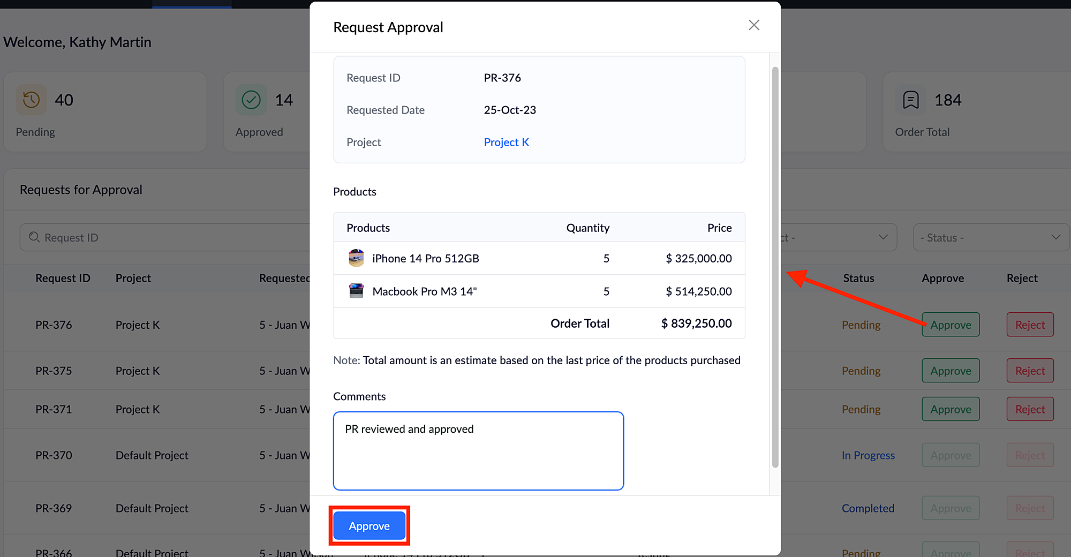Close the Request Approval dialog
The width and height of the screenshot is (1071, 557).
coord(754,25)
